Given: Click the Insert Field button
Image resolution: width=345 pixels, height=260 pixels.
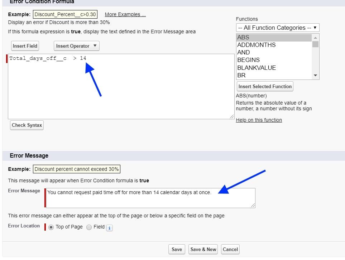Looking at the screenshot, I should (x=25, y=46).
